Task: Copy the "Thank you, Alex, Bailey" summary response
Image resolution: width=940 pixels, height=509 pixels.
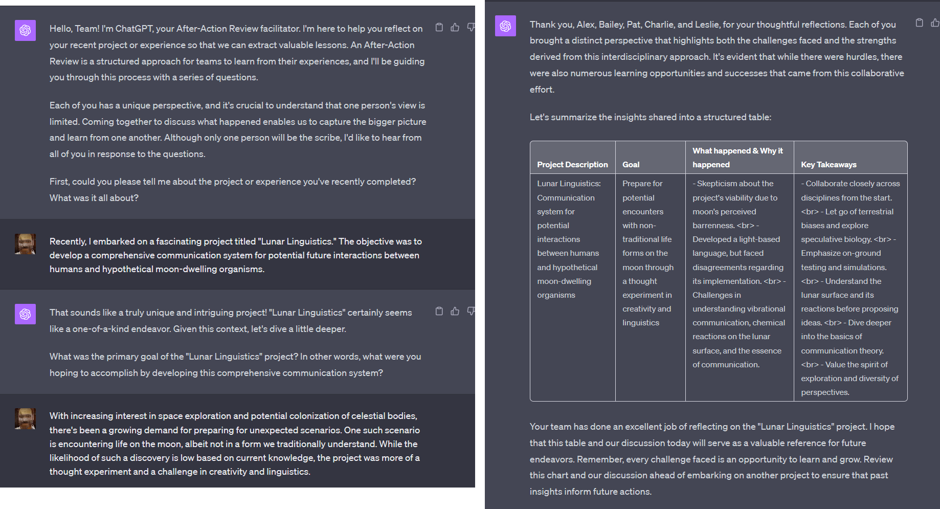Action: tap(919, 23)
